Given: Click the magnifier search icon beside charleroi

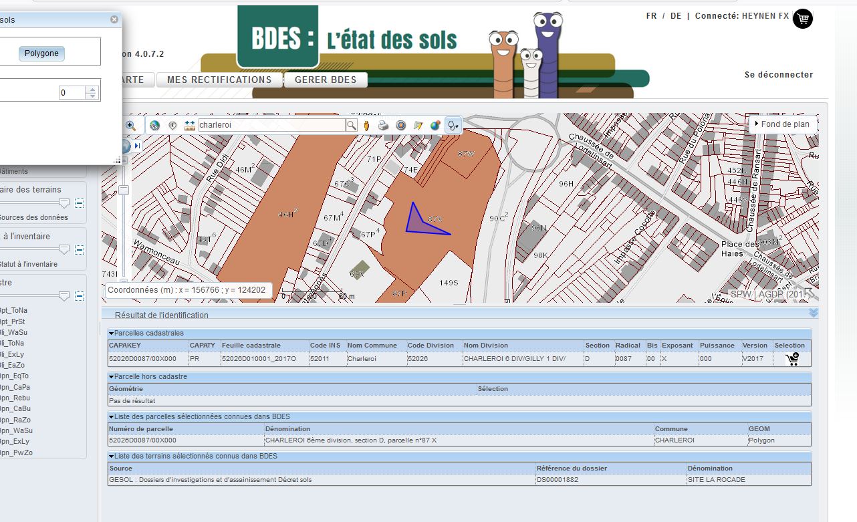Looking at the screenshot, I should (x=352, y=125).
